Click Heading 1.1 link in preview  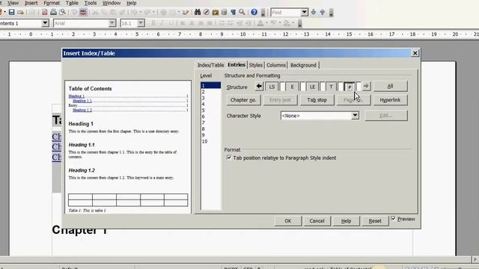click(82, 101)
